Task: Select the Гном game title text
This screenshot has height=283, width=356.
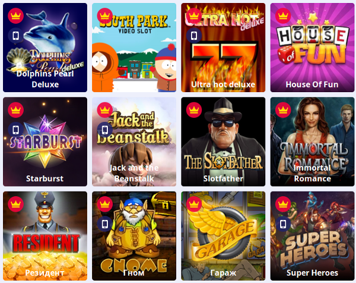Action: [x=133, y=273]
